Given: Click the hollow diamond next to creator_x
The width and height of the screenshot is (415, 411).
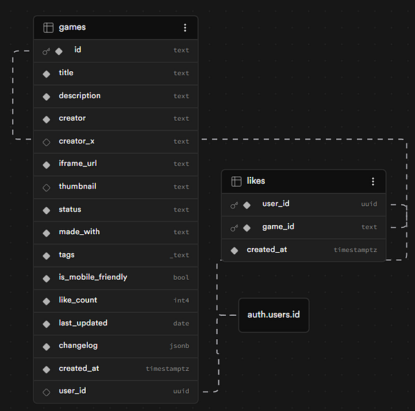Looking at the screenshot, I should click(46, 142).
